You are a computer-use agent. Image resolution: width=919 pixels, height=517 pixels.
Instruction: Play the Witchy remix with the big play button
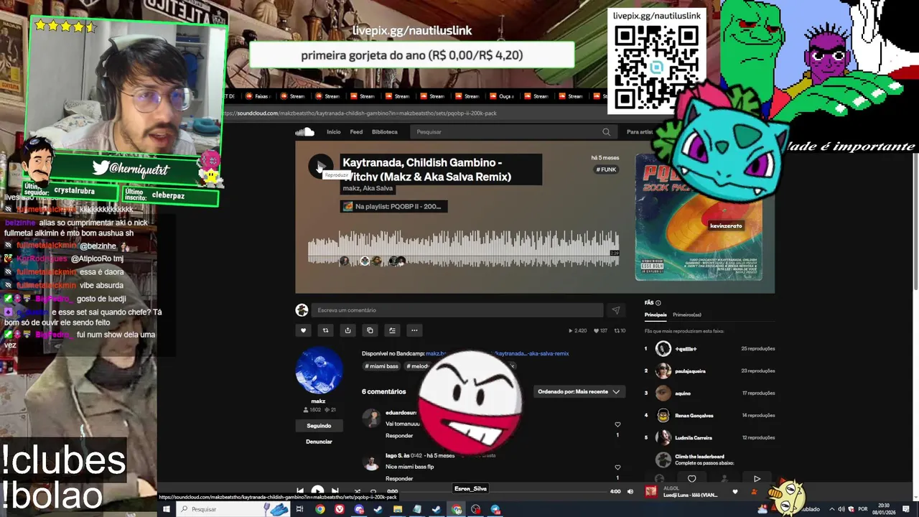(x=320, y=167)
